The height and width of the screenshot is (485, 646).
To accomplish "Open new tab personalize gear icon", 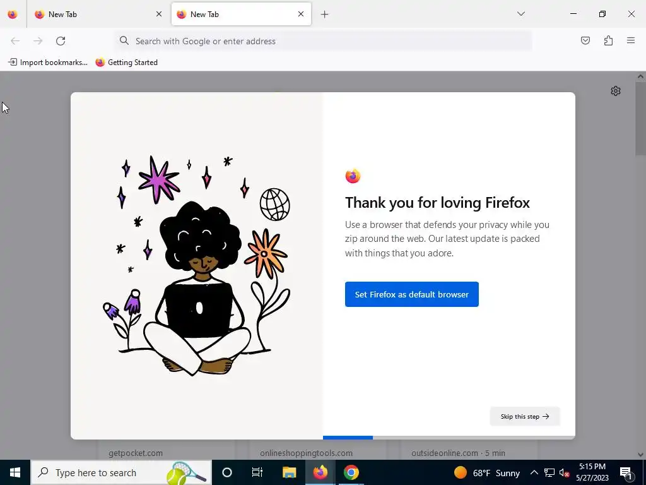I will coord(616,91).
